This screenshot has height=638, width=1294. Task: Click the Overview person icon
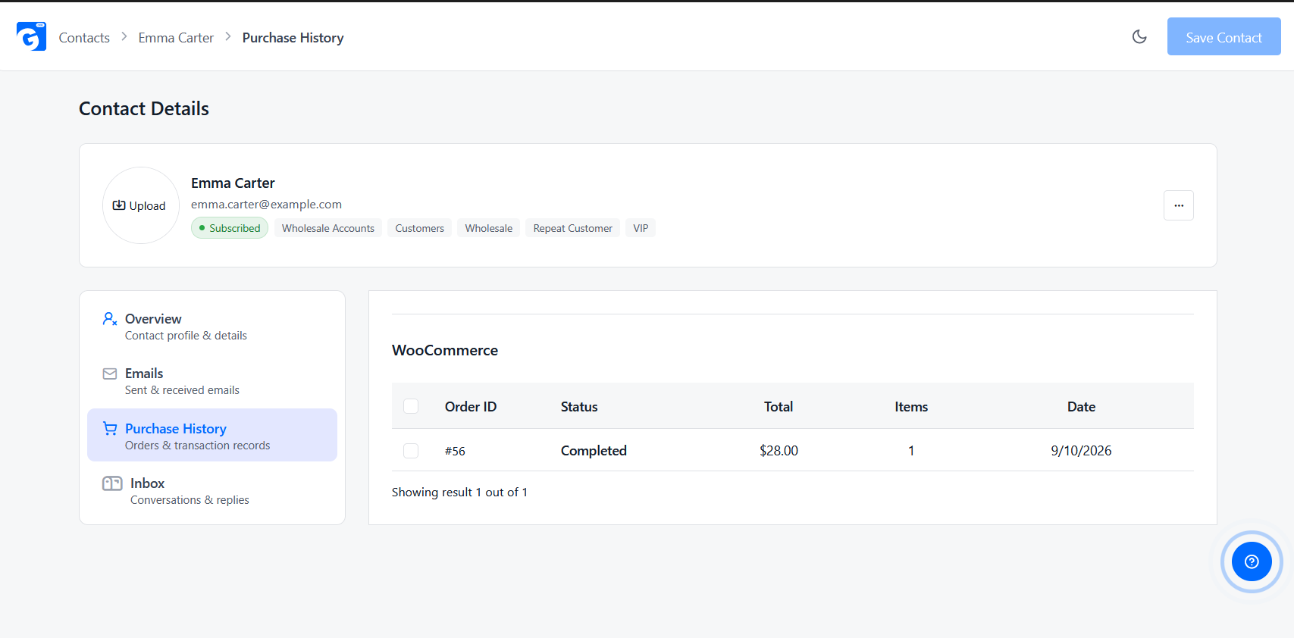point(110,319)
